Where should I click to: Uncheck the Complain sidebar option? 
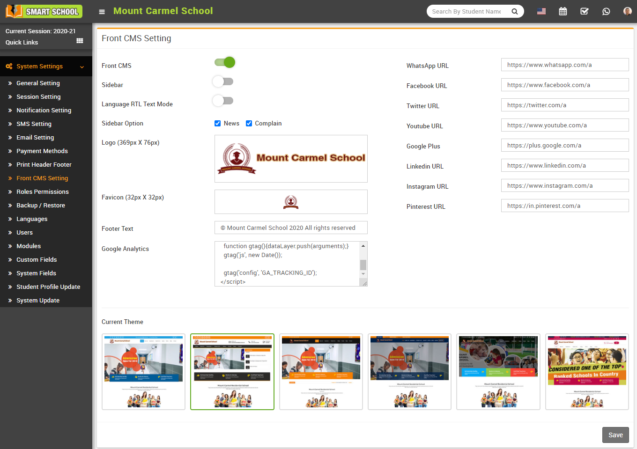click(249, 123)
